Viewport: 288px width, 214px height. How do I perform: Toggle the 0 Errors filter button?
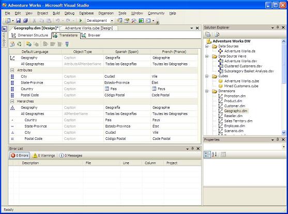(20, 155)
